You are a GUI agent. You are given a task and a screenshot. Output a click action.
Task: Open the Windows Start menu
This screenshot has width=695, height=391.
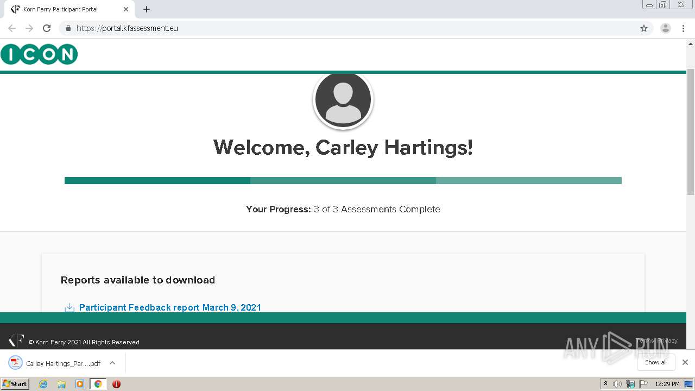(x=15, y=384)
